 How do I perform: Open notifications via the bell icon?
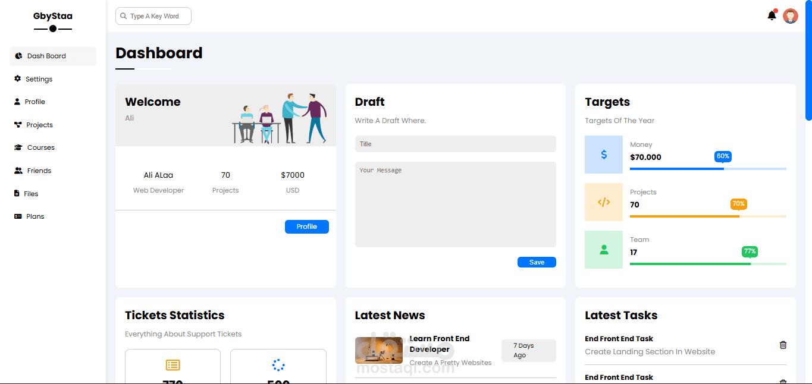pos(771,16)
